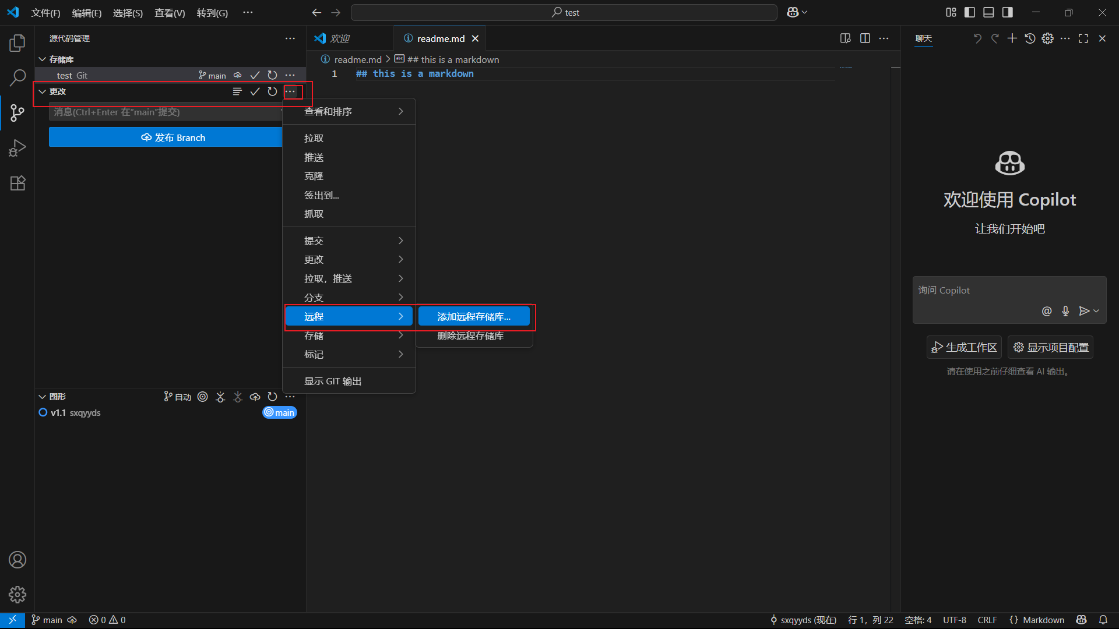The width and height of the screenshot is (1119, 629).
Task: Collapse the 图形 section
Action: [x=43, y=397]
